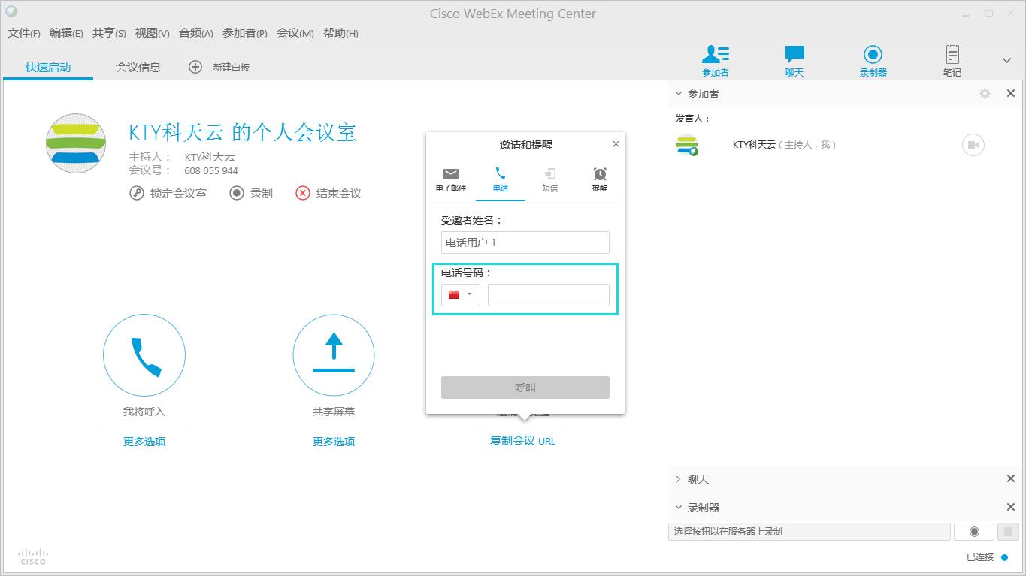Select the SMS tab in invite dialog

click(x=550, y=180)
